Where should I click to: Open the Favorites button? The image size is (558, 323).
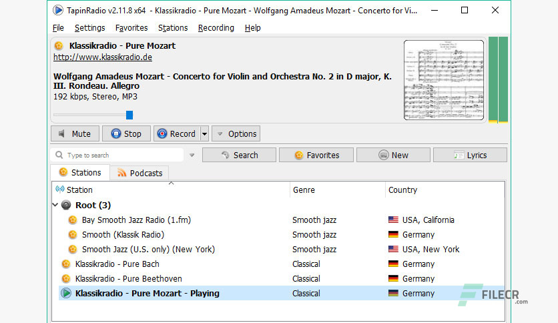tap(316, 155)
